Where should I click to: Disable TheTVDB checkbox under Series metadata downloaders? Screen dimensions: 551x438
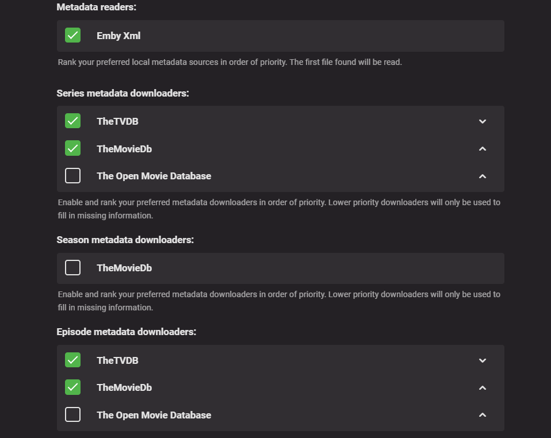point(73,121)
